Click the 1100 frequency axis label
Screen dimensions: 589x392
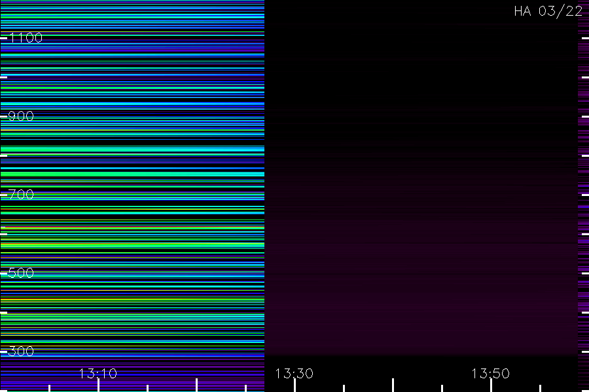[26, 37]
